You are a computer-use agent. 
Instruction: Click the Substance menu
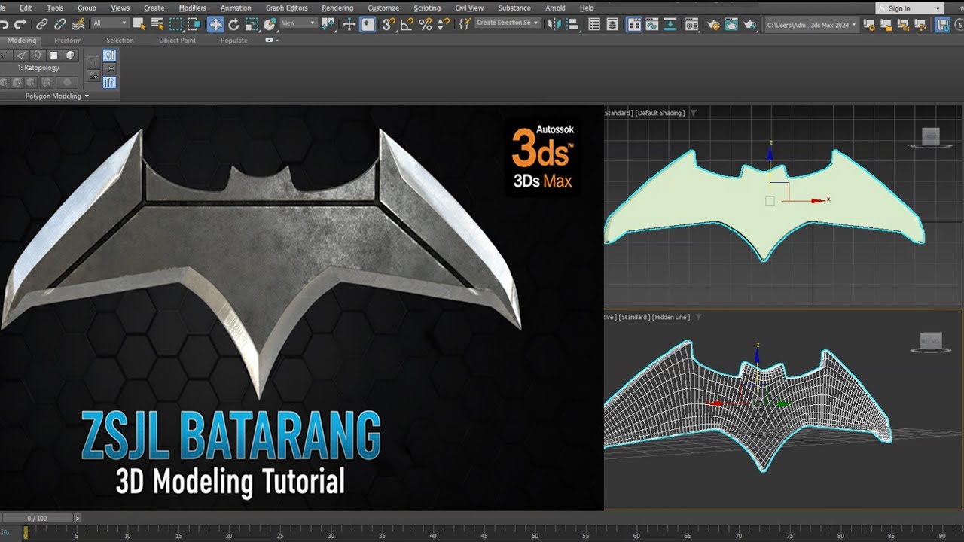pyautogui.click(x=514, y=8)
